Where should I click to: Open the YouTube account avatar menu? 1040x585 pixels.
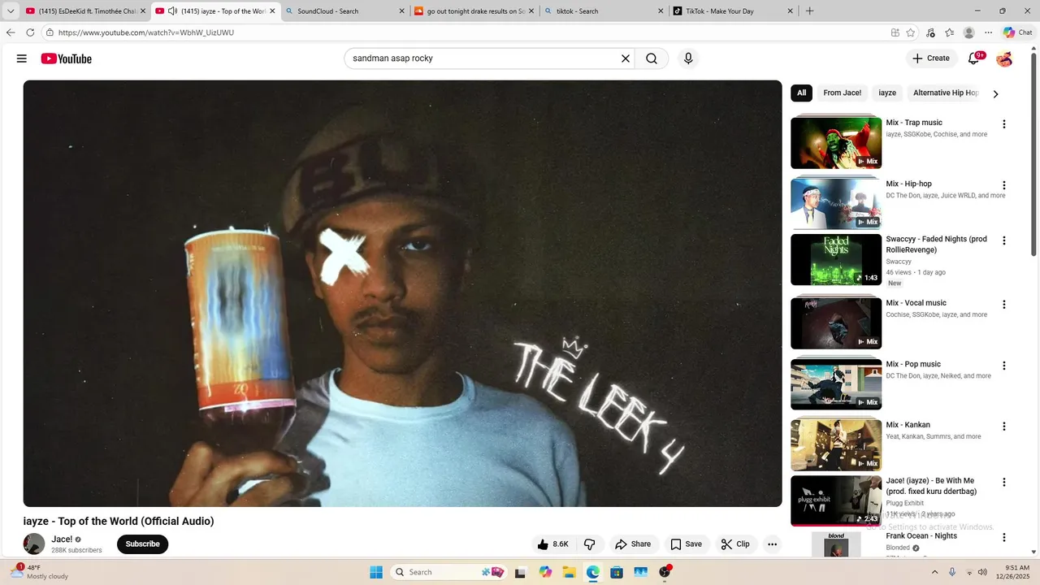point(1004,58)
